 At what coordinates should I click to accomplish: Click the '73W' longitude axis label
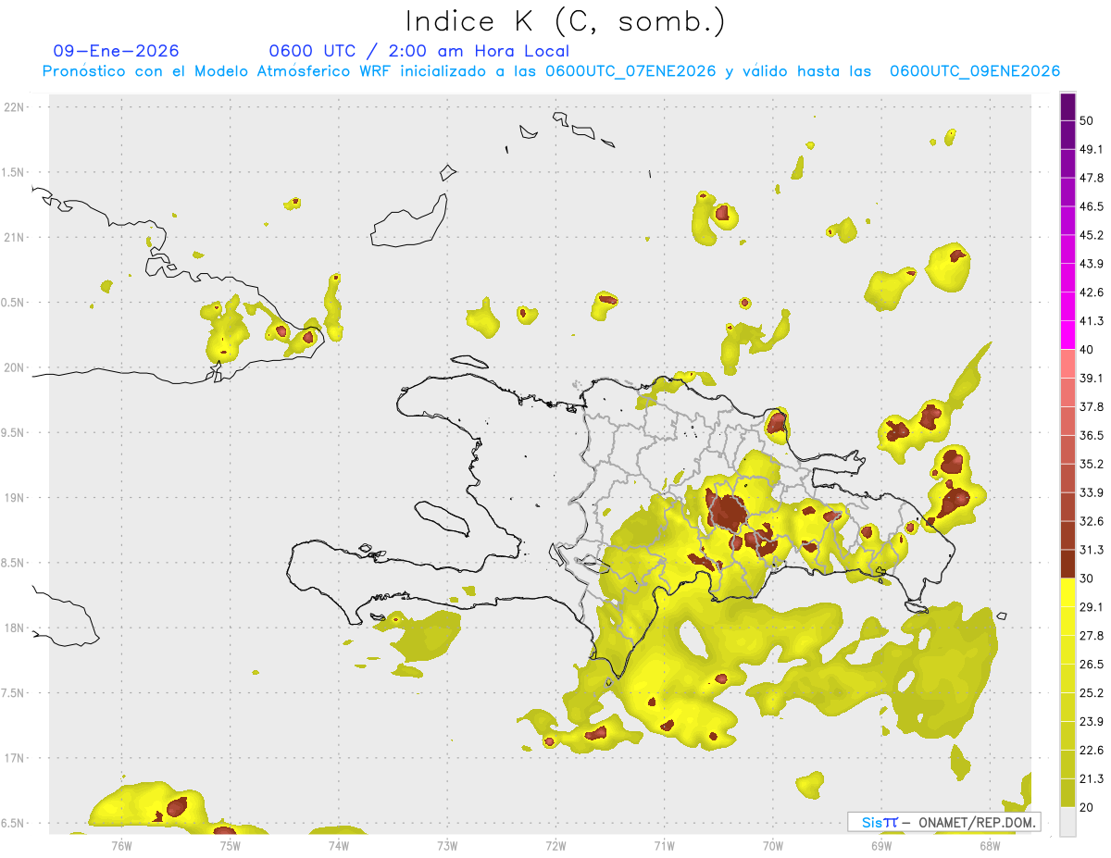coord(447,845)
